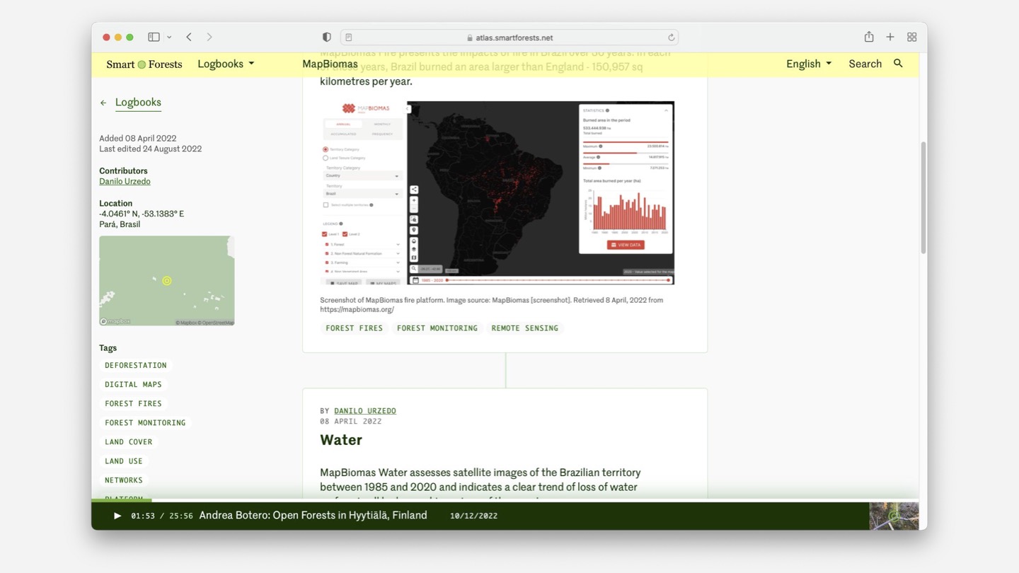Click the location map thumbnail
The width and height of the screenshot is (1019, 573).
tap(166, 281)
